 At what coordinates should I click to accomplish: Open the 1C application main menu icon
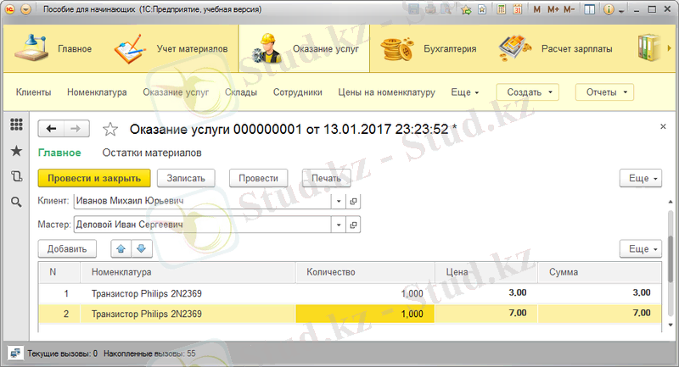point(9,9)
